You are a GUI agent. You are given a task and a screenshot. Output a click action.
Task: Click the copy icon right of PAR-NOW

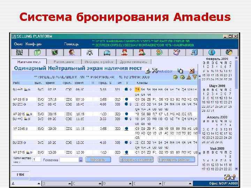click(x=180, y=71)
